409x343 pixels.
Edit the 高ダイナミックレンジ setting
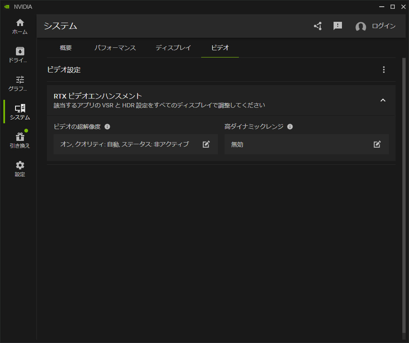pos(377,144)
